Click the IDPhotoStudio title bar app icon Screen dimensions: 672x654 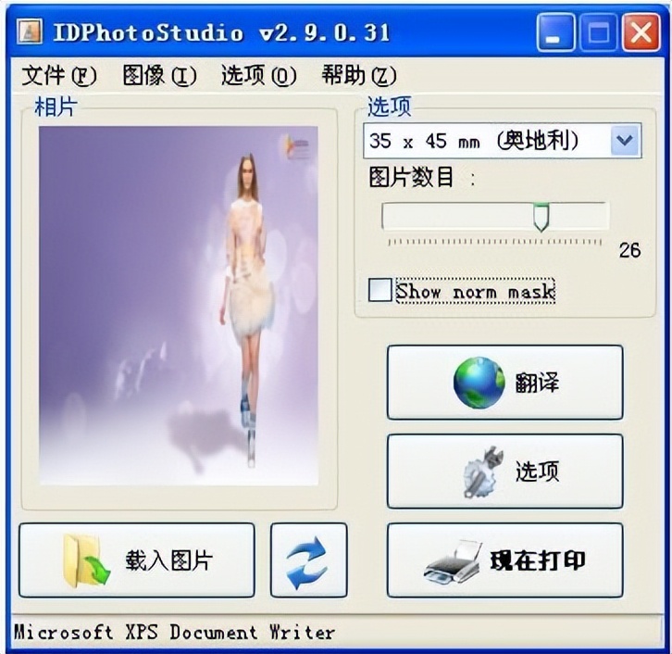coord(29,31)
